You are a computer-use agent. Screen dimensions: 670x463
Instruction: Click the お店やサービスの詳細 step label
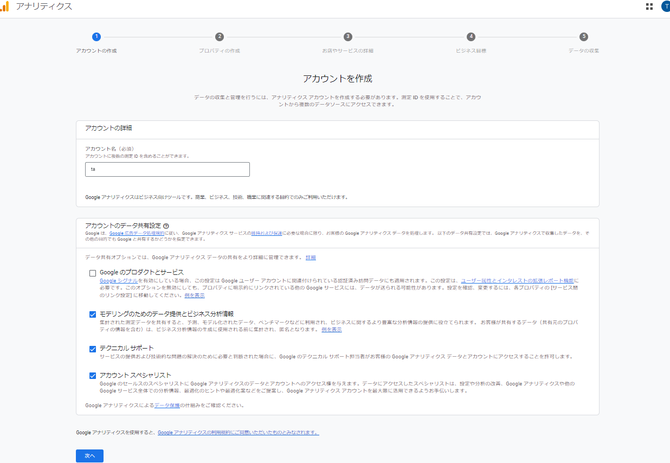(348, 51)
